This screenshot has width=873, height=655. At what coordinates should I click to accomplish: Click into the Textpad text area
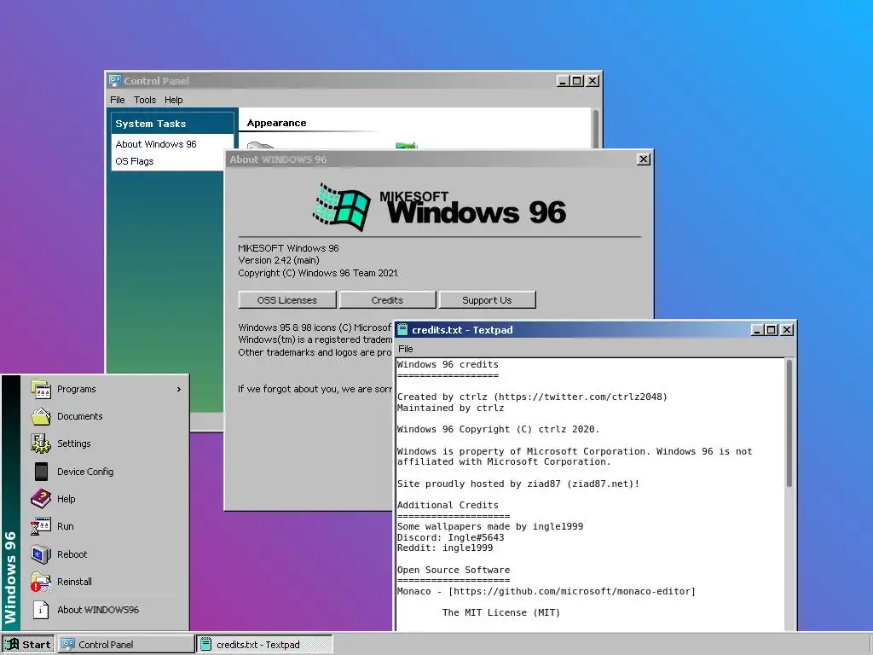590,494
